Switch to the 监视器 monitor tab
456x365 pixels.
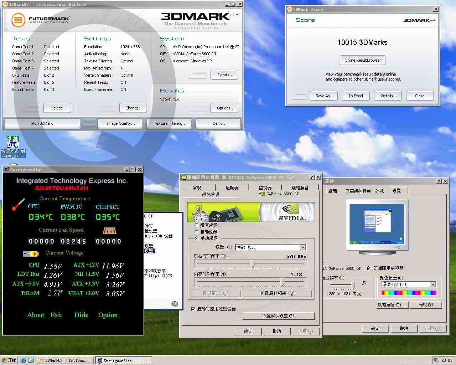[x=265, y=187]
